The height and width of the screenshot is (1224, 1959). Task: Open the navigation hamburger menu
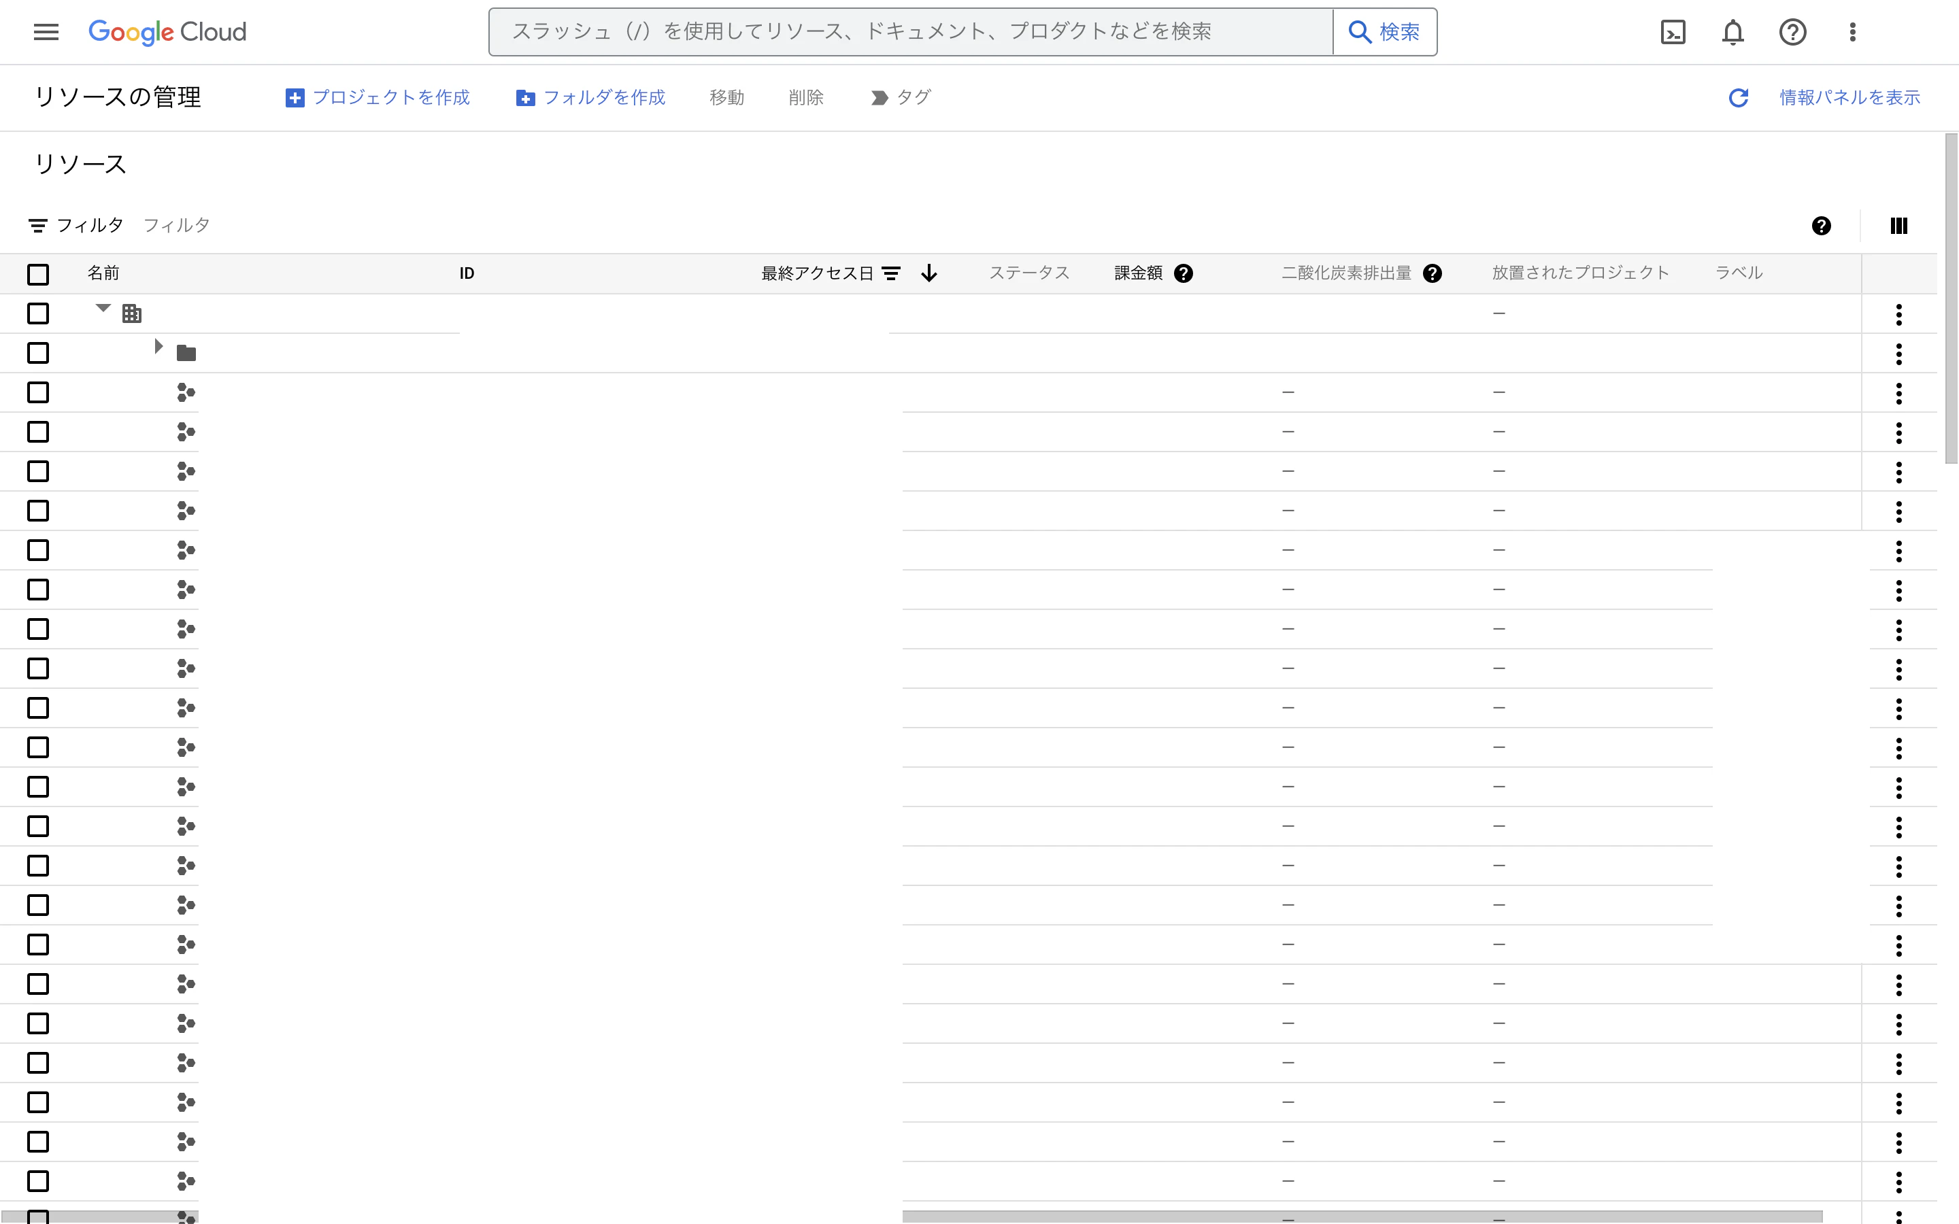tap(46, 31)
